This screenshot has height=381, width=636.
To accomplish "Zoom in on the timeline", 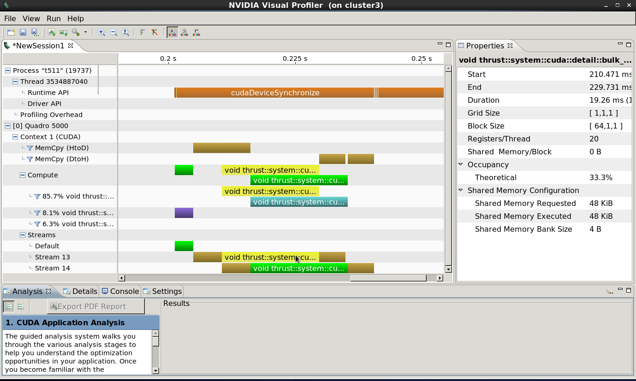I will pos(101,32).
